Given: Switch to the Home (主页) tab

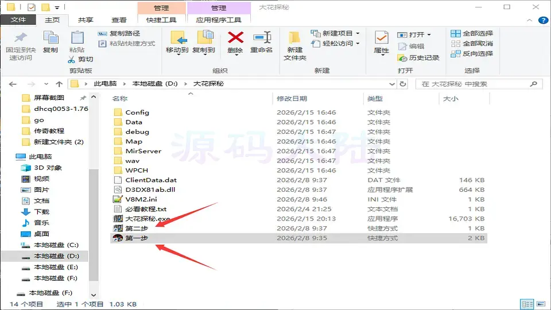Looking at the screenshot, I should point(52,20).
